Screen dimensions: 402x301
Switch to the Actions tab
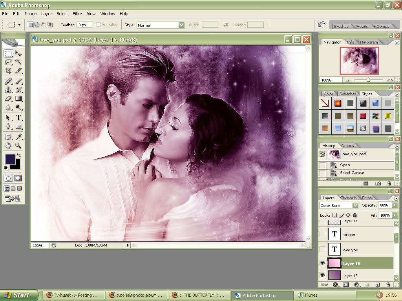coord(347,145)
